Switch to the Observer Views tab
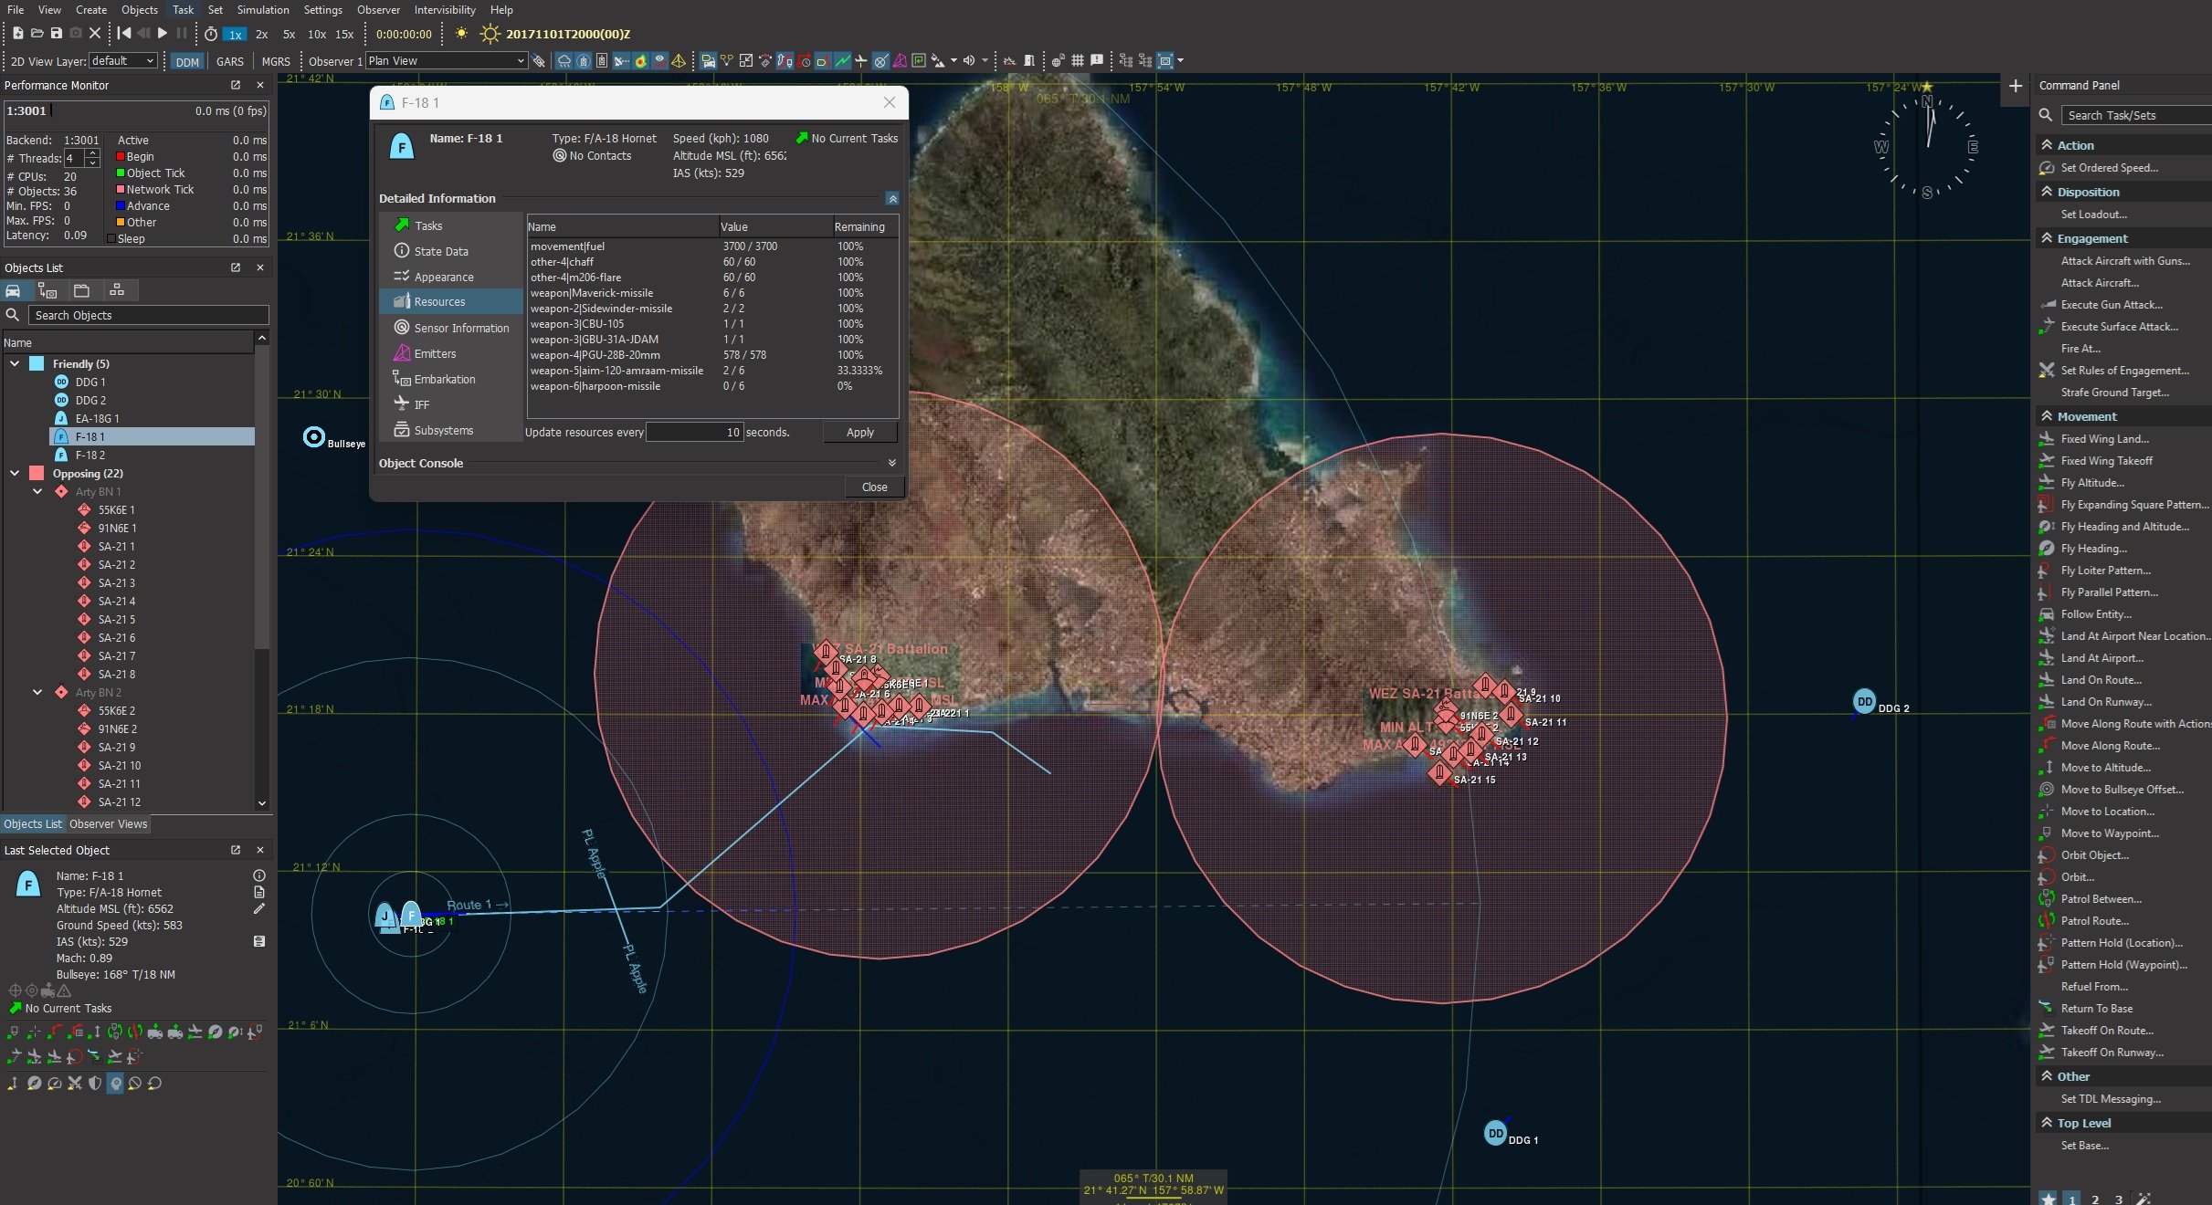2212x1205 pixels. 108,824
